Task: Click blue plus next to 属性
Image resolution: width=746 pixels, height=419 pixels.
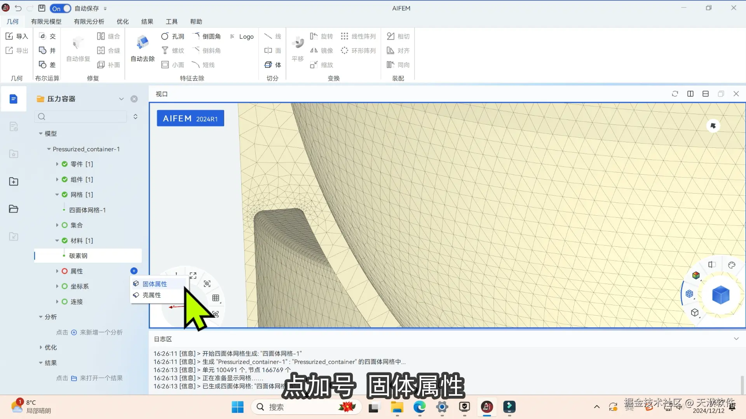Action: [134, 271]
